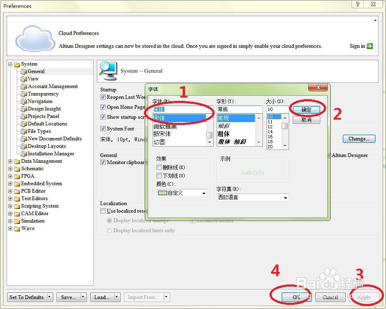Click the cloud preferences icon

35,38
